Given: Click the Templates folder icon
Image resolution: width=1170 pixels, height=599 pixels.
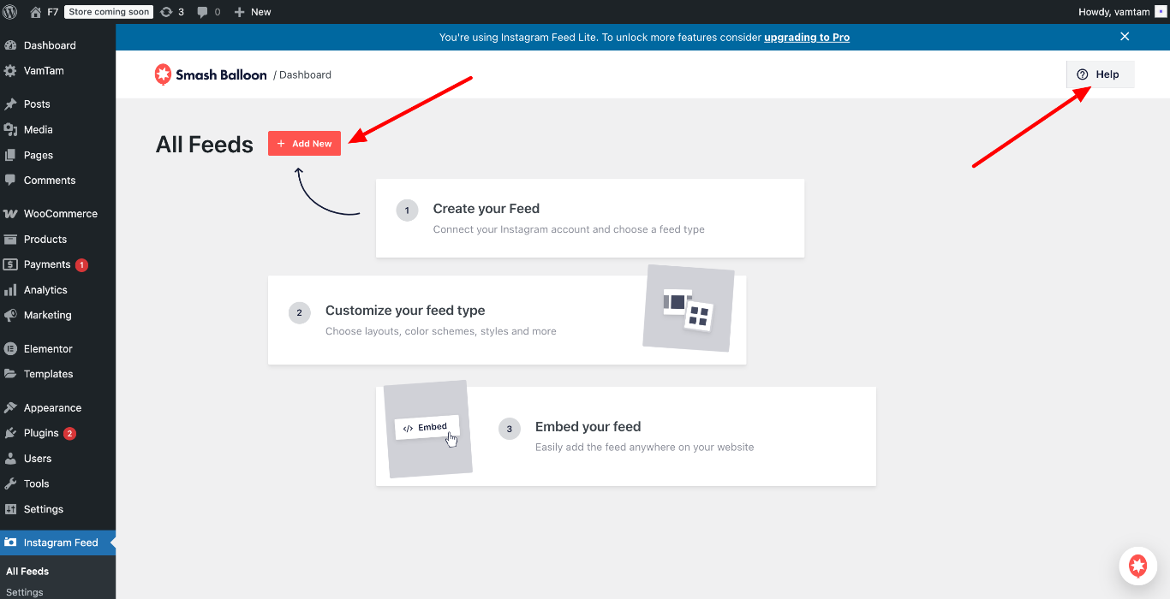Looking at the screenshot, I should 10,374.
